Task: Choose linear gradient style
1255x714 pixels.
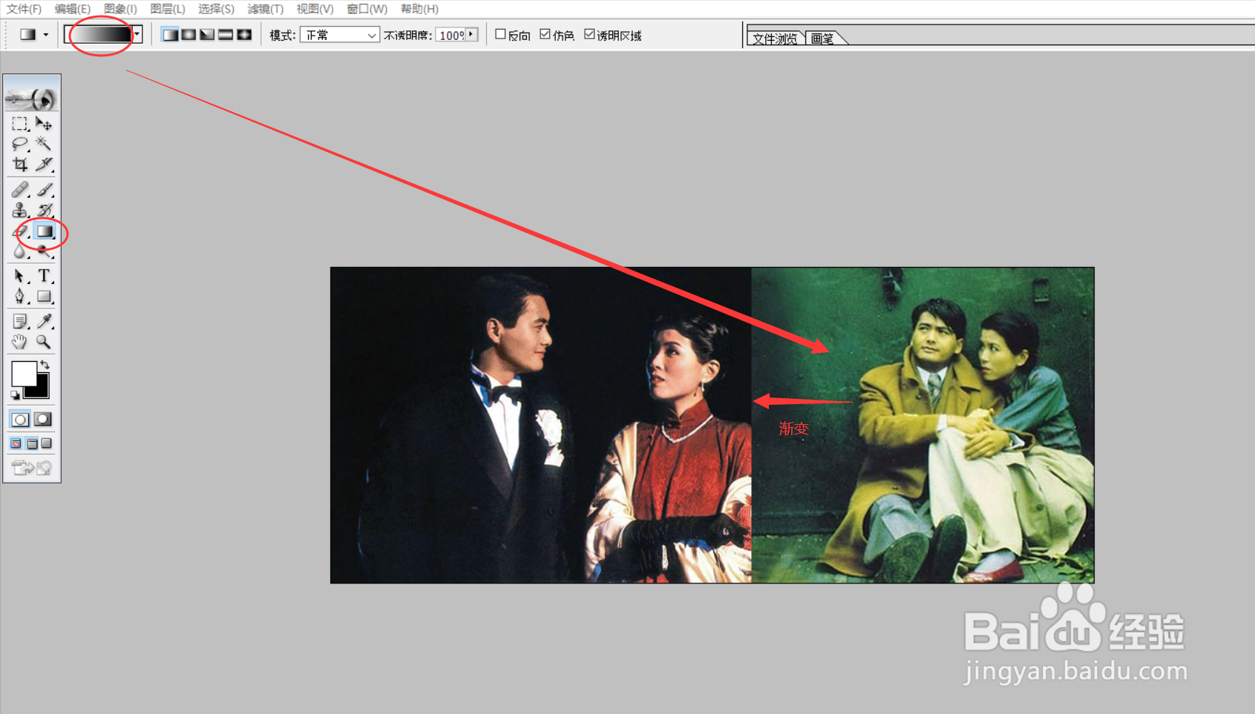Action: (170, 35)
